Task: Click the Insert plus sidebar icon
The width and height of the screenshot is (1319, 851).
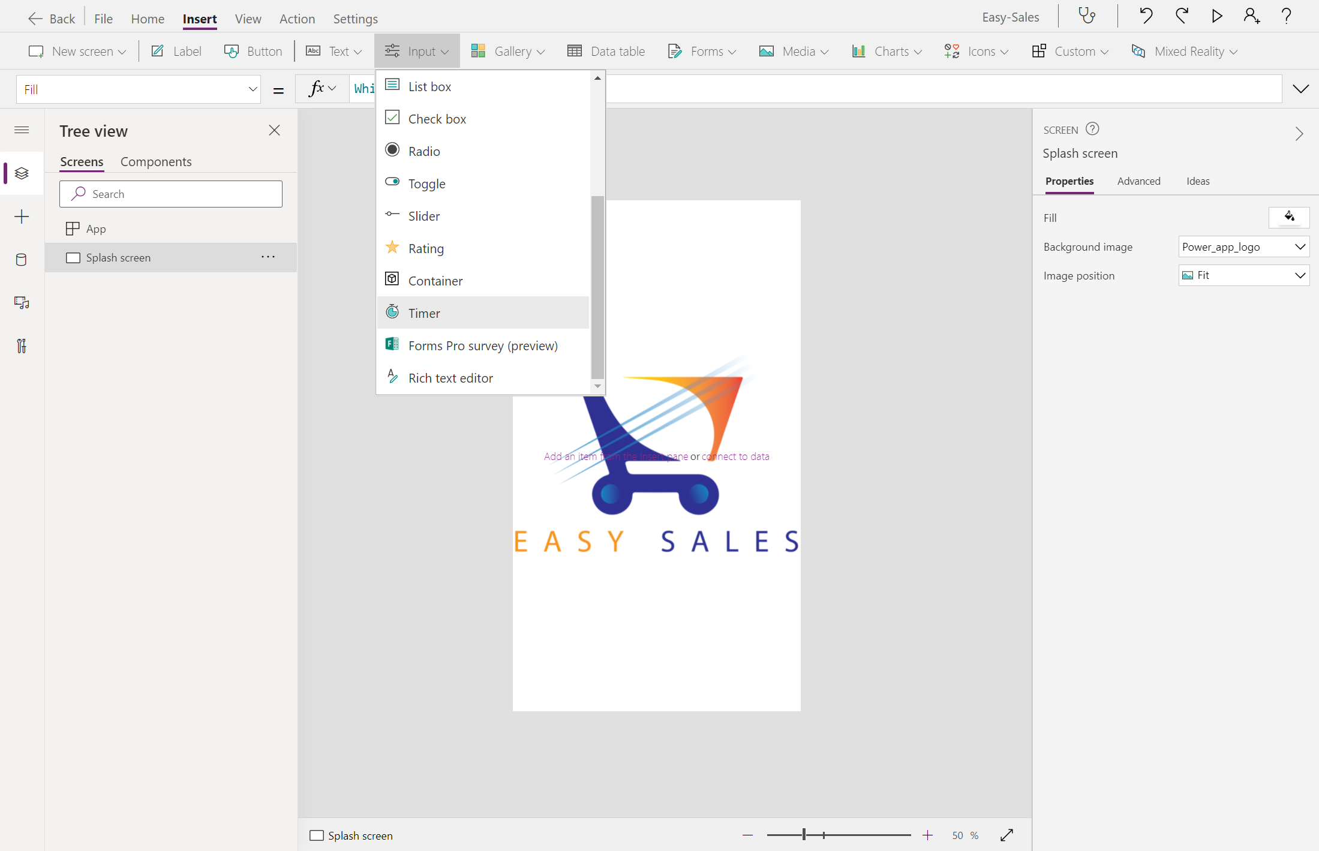Action: (x=22, y=216)
